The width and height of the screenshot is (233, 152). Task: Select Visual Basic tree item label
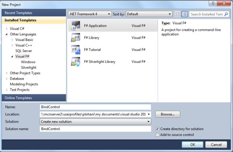point(24,40)
